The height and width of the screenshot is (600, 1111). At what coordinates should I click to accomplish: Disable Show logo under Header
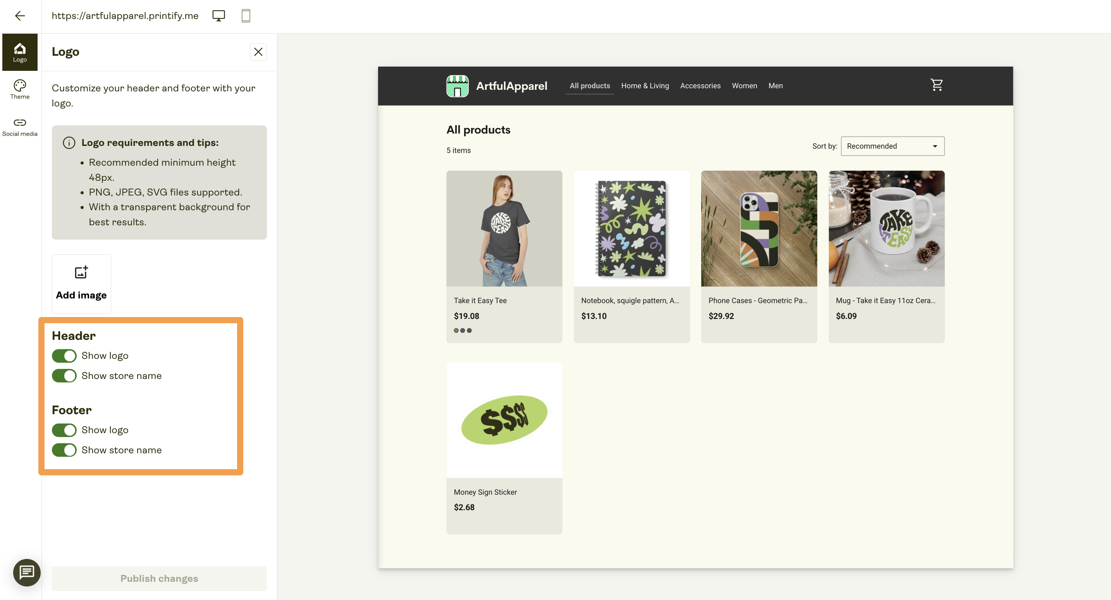coord(64,356)
